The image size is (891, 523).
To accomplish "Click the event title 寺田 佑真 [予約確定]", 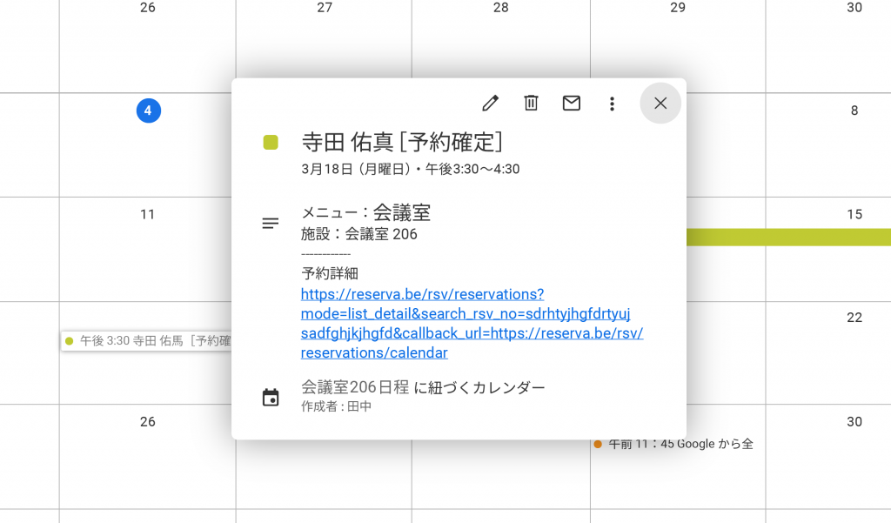I will (402, 142).
